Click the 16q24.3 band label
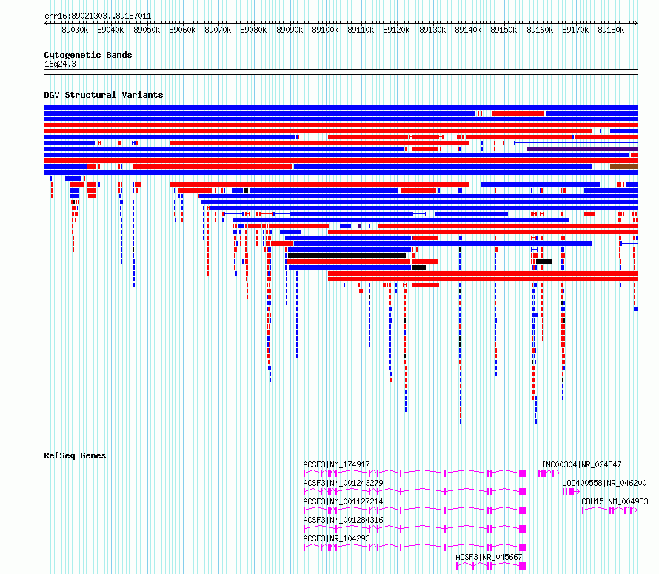659x574 pixels. 60,64
